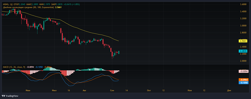Open the MACD (12, 26, close, 9) legend

tap(14, 67)
